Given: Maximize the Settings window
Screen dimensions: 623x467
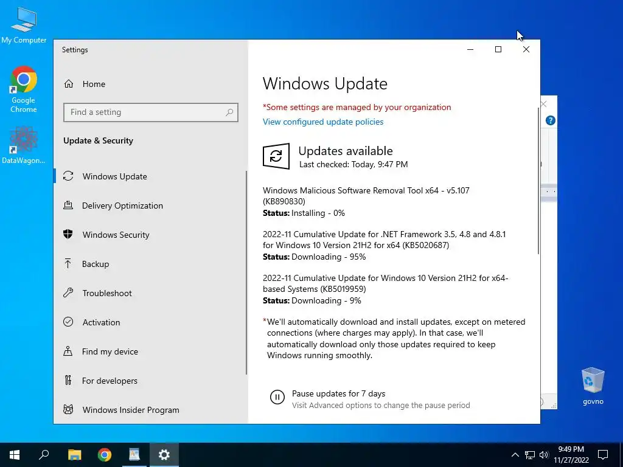Looking at the screenshot, I should pyautogui.click(x=498, y=49).
